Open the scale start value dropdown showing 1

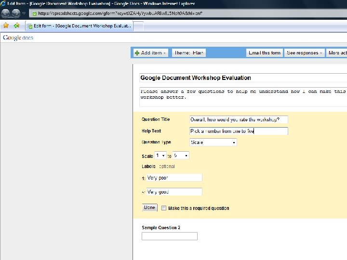[160, 156]
